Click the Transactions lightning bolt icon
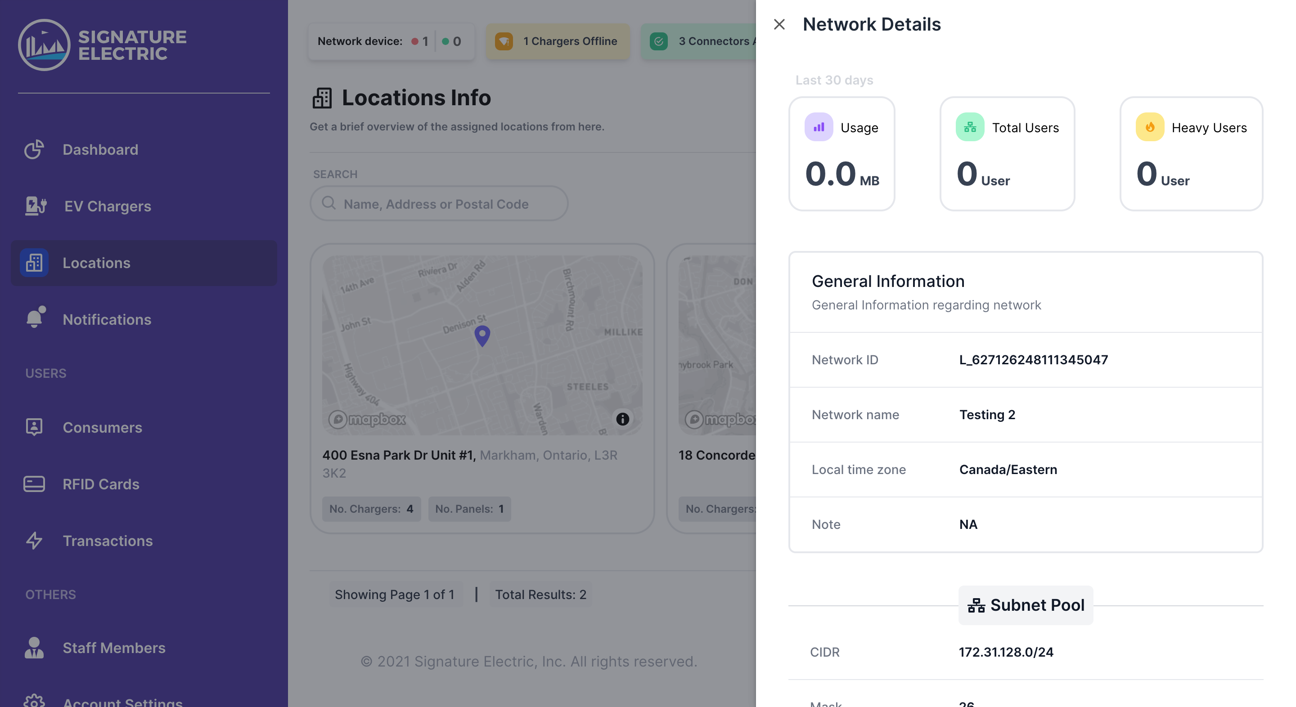 click(x=34, y=541)
